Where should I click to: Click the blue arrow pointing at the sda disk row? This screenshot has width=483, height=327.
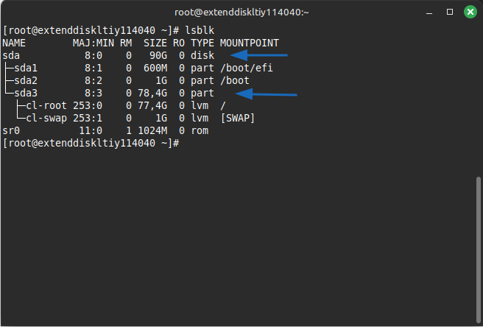[259, 55]
